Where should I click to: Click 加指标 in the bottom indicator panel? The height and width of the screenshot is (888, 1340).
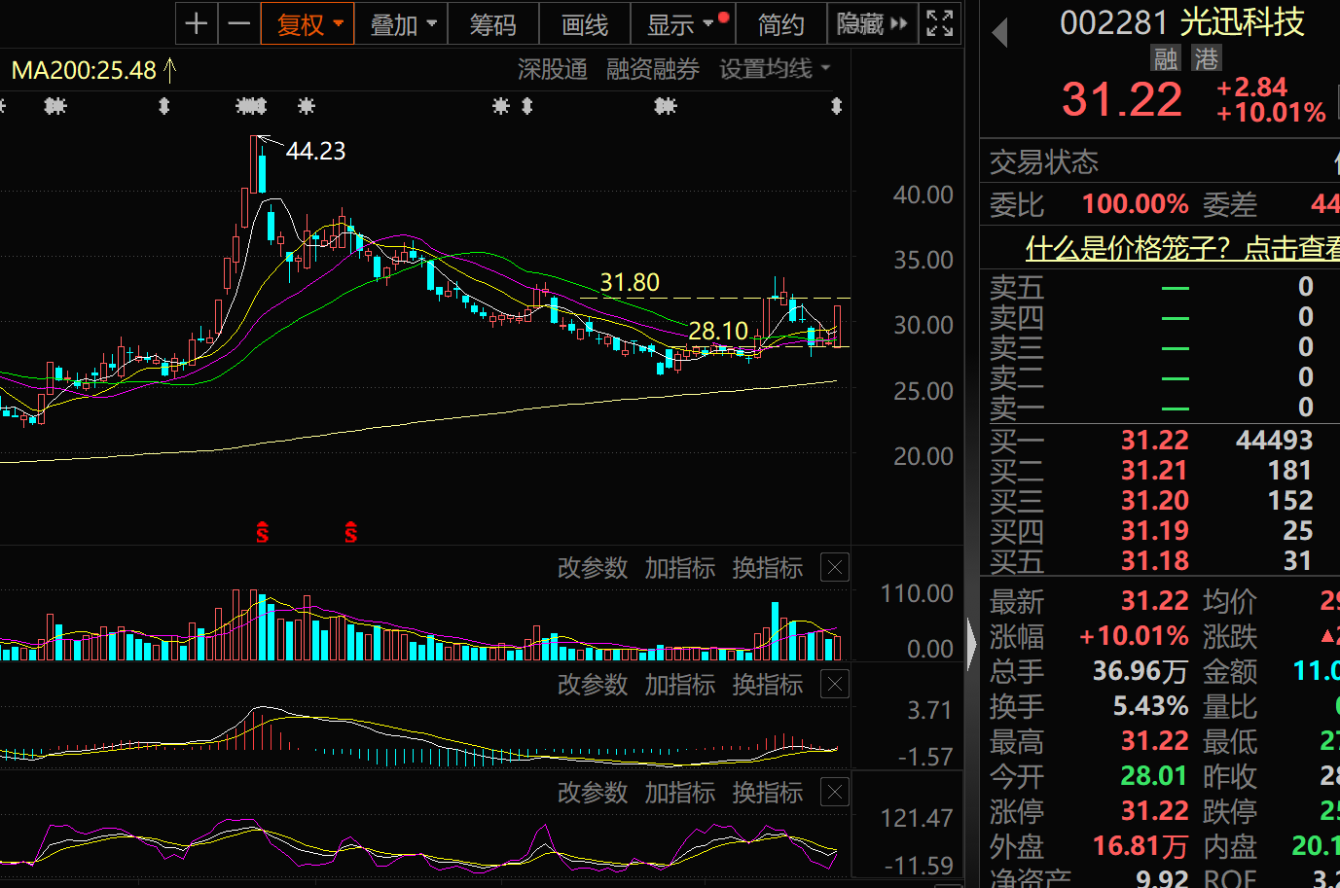coord(680,792)
